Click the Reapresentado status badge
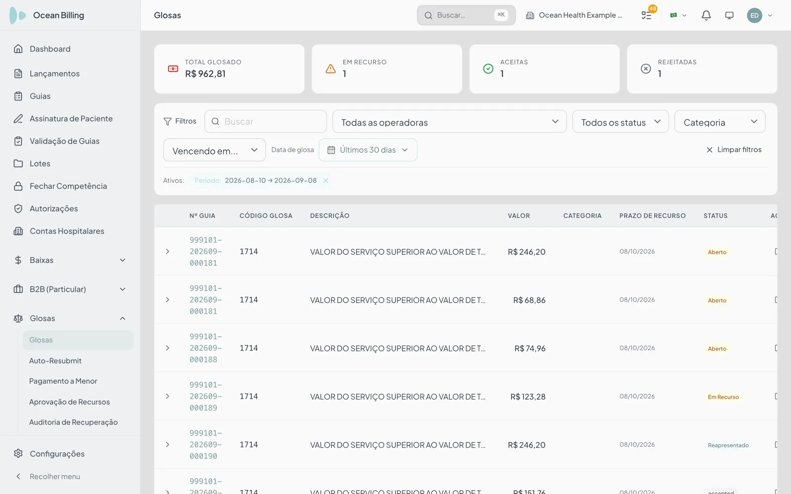 [x=728, y=446]
